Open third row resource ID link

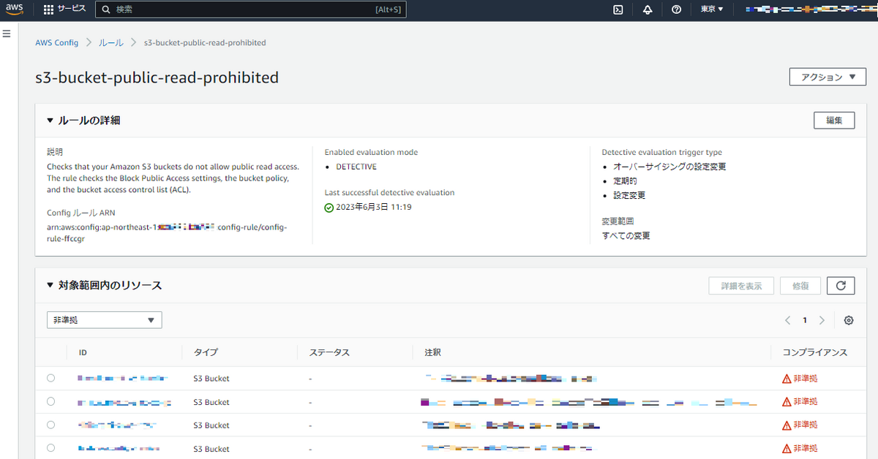pos(117,425)
